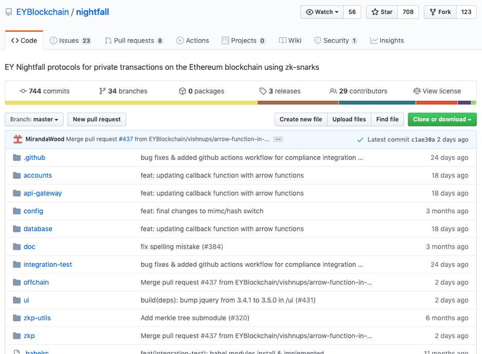
Task: Open the api-gateway folder name
Action: tap(43, 193)
